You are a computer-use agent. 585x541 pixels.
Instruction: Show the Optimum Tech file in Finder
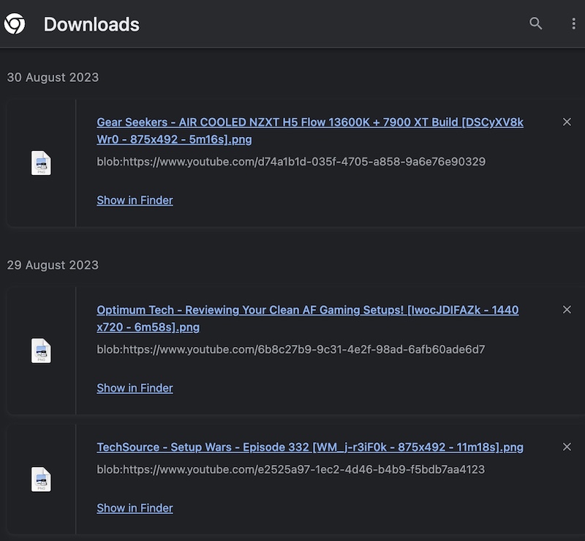135,388
